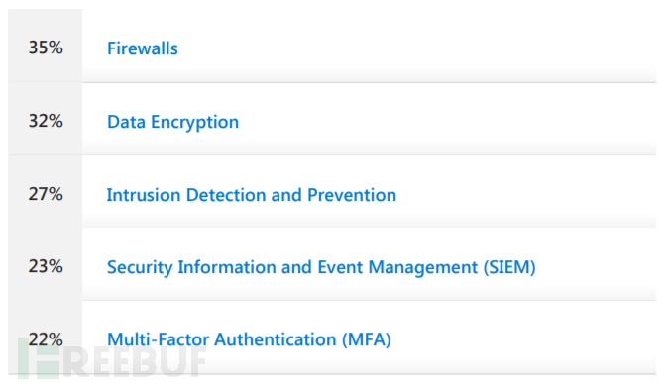Click the 27% percentage value
The image size is (668, 386).
(46, 194)
